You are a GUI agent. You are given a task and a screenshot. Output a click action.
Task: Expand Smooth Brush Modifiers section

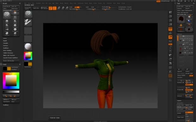pos(10,58)
